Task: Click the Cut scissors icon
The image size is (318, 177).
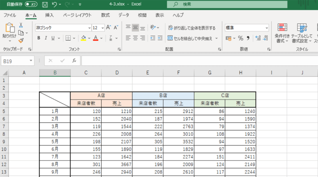Action: point(21,25)
